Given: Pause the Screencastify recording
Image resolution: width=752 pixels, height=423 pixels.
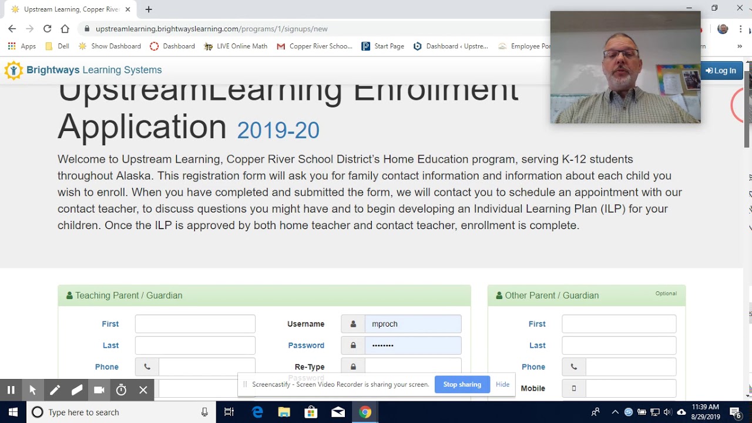Looking at the screenshot, I should point(11,390).
